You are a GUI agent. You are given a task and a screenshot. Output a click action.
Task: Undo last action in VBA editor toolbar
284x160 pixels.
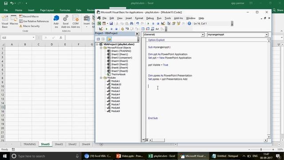click(138, 24)
